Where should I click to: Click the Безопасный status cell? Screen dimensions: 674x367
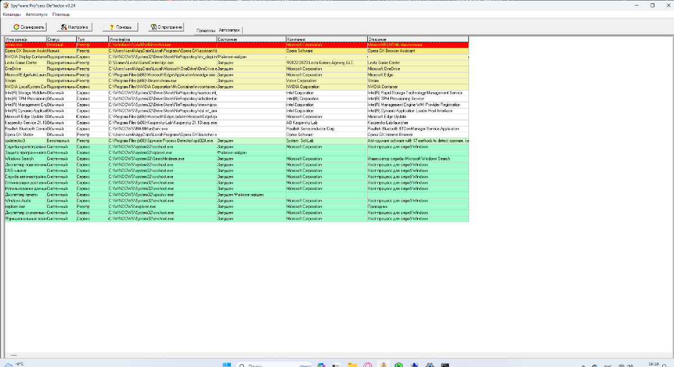(x=61, y=141)
